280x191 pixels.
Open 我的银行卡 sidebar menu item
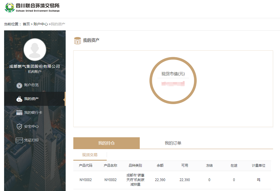(x=33, y=113)
